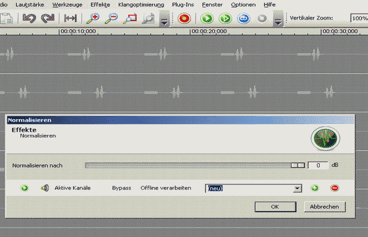Viewport: 368px width, 237px height.
Task: Click the zoom out magnifier icon
Action: point(111,18)
